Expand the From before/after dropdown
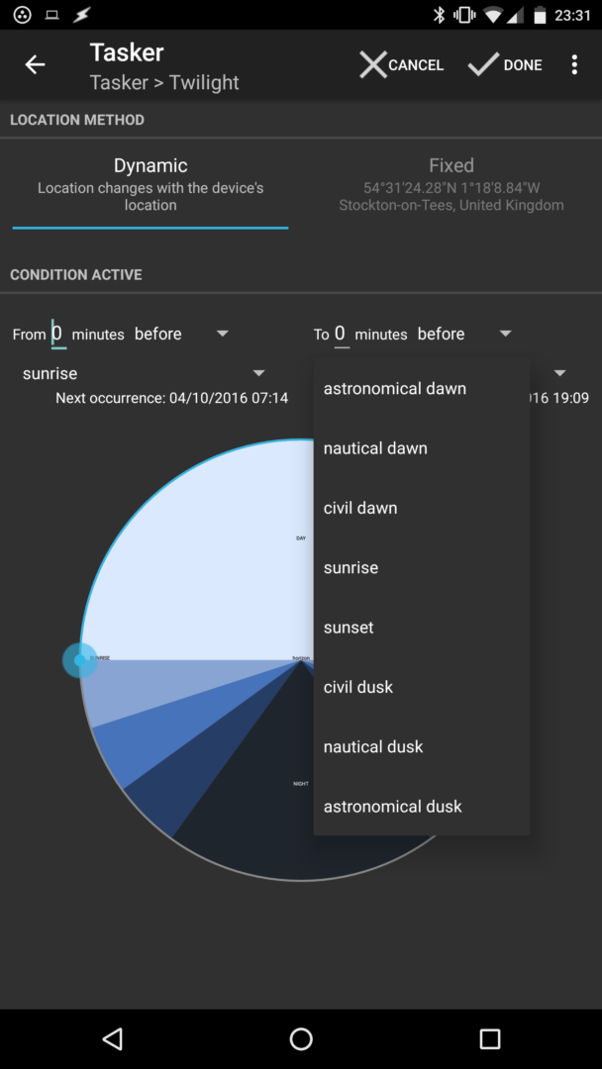 point(181,335)
